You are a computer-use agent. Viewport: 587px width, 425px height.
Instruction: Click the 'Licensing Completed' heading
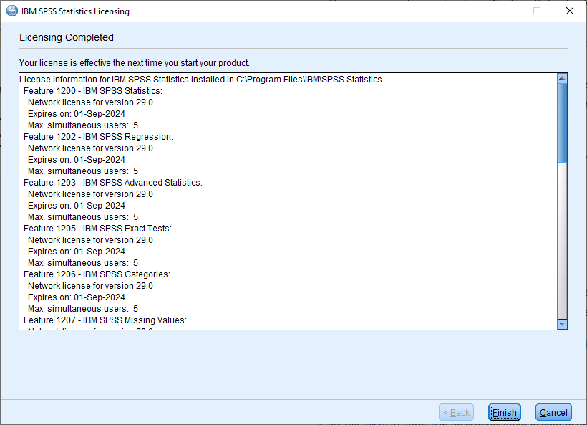pos(67,37)
